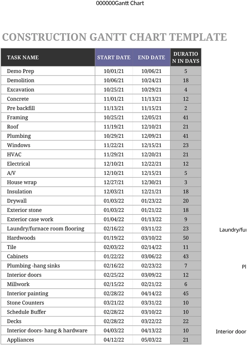Click the Plumbing duration value 41
The height and width of the screenshot is (345, 247).
tap(186, 136)
